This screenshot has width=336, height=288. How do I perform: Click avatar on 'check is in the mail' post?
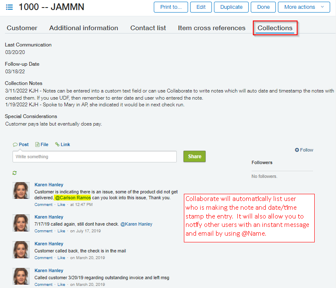(x=21, y=249)
